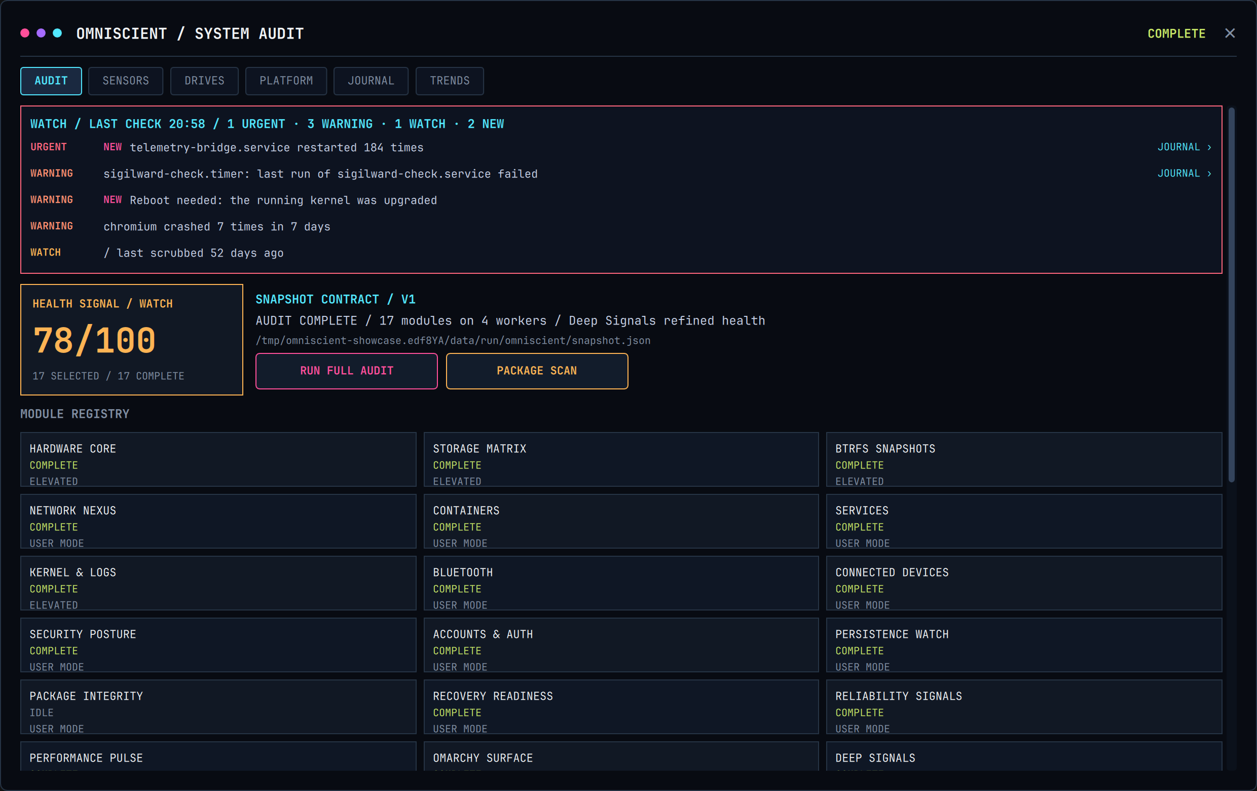Select the Security Posture module
The height and width of the screenshot is (791, 1257).
[x=218, y=645]
